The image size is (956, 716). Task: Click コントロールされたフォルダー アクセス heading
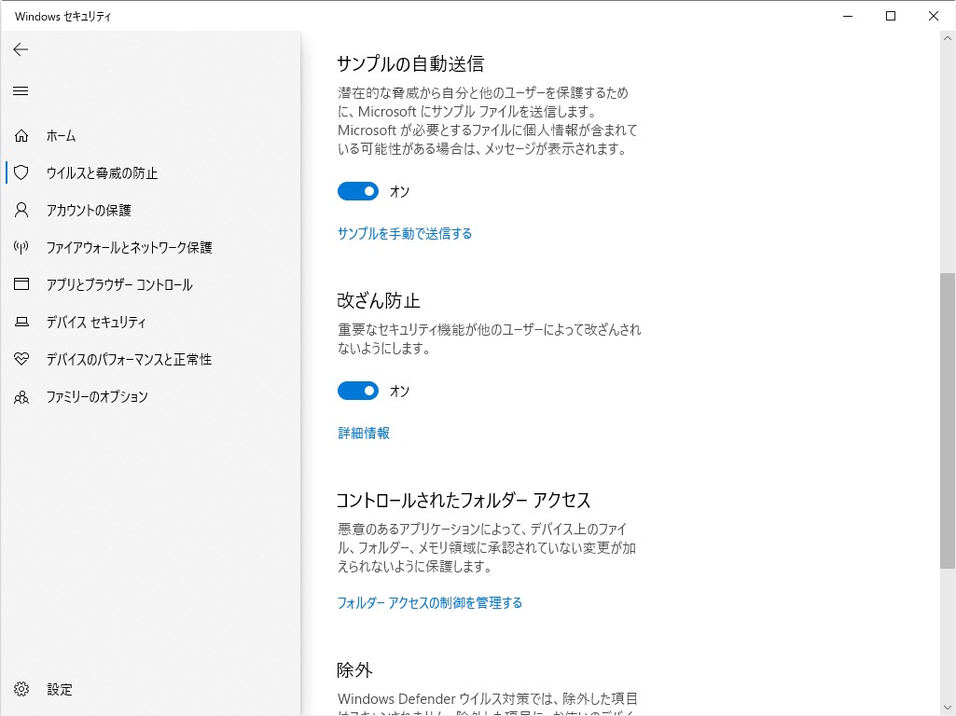pyautogui.click(x=464, y=501)
